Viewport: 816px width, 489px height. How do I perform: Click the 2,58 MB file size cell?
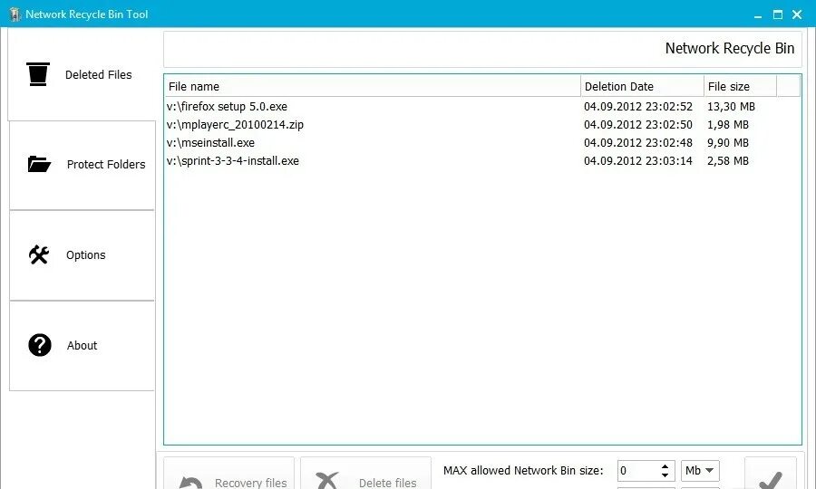coord(727,161)
